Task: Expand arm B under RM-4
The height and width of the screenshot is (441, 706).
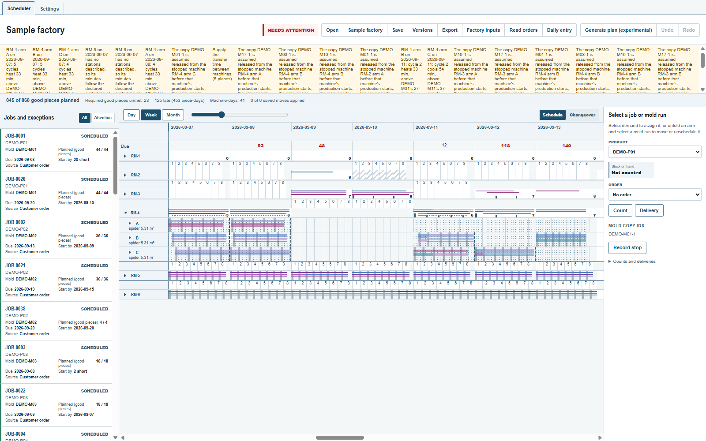Action: pos(130,238)
